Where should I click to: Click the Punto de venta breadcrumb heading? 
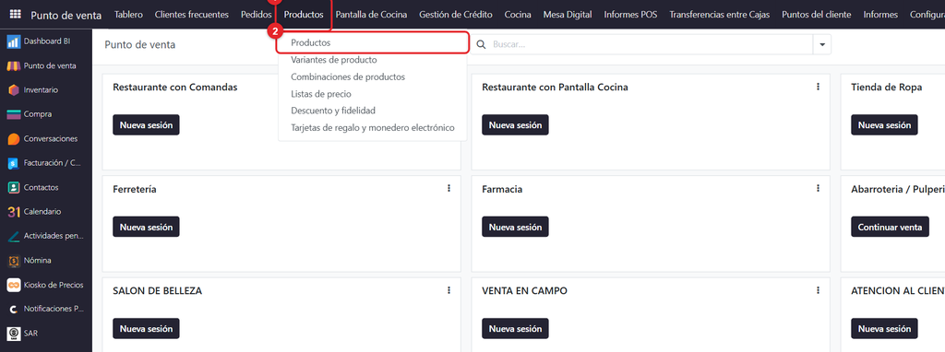140,44
